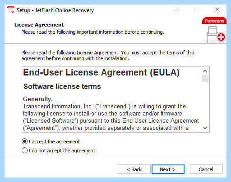Click the disabled maximize button
Image resolution: width=231 pixels, height=182 pixels.
197,10
